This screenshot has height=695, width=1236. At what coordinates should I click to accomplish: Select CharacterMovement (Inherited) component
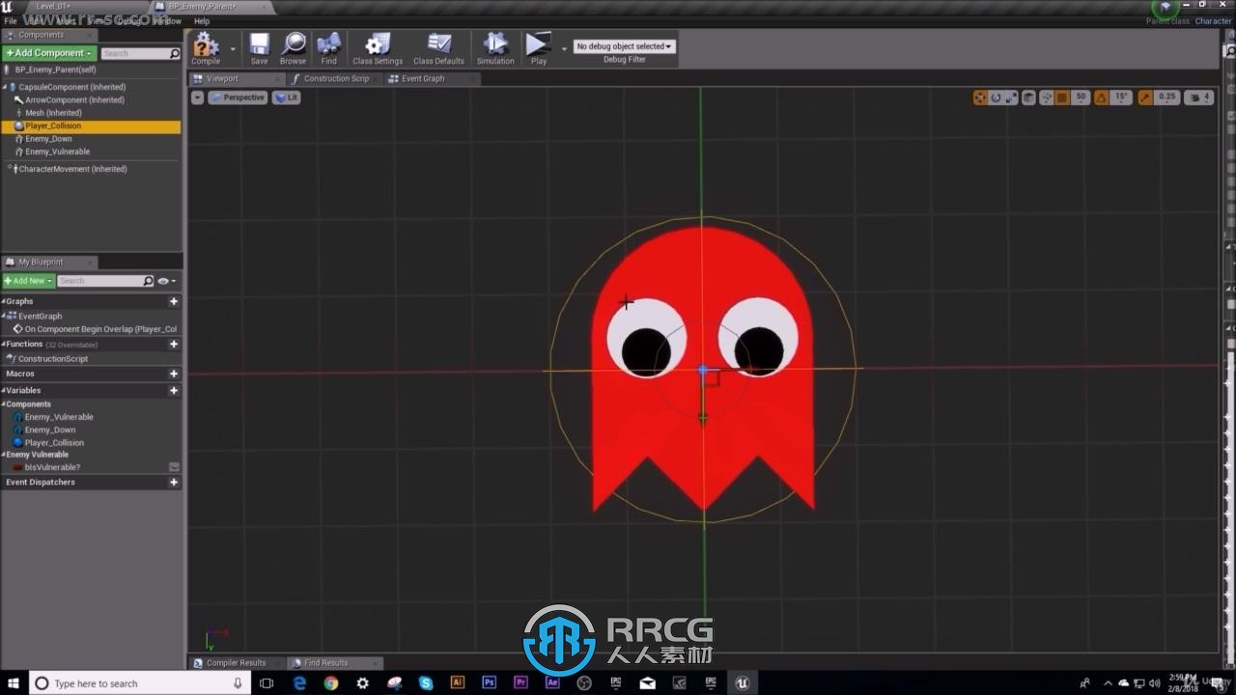(x=72, y=169)
